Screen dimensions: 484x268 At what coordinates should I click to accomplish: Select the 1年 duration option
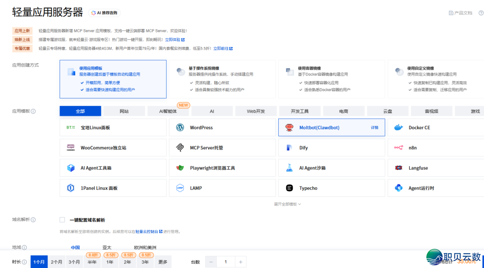click(110, 262)
